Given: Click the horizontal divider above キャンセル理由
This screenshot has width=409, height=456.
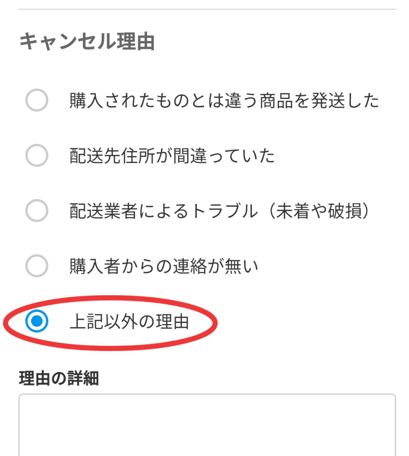Looking at the screenshot, I should [207, 9].
